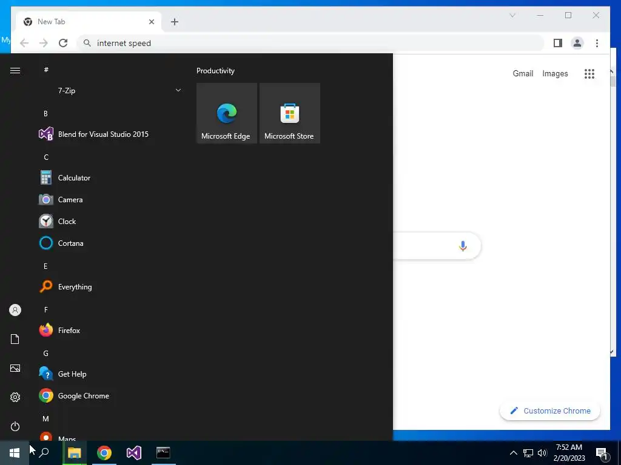Close the New Tab tab
Viewport: 621px width, 465px height.
pos(151,22)
